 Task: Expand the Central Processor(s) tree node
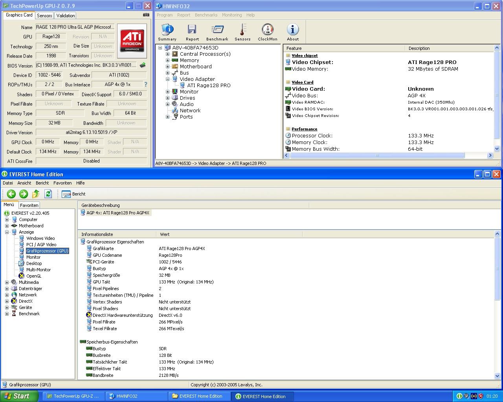pyautogui.click(x=167, y=54)
